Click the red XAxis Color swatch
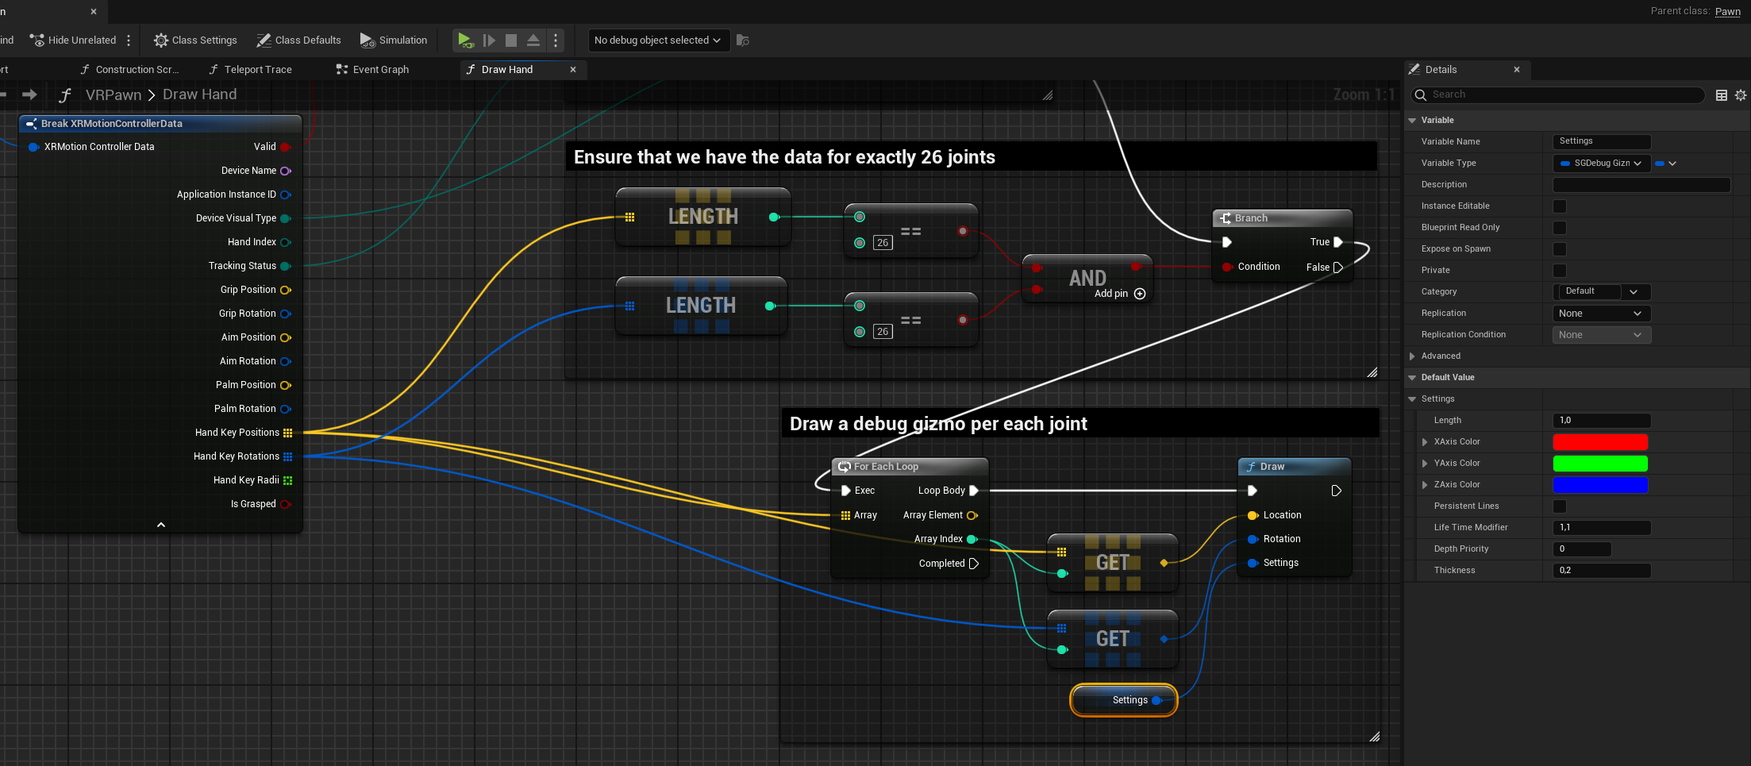The width and height of the screenshot is (1751, 766). 1600,442
